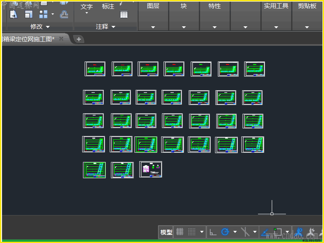Toggle automatic annotation scale icon

(311, 232)
